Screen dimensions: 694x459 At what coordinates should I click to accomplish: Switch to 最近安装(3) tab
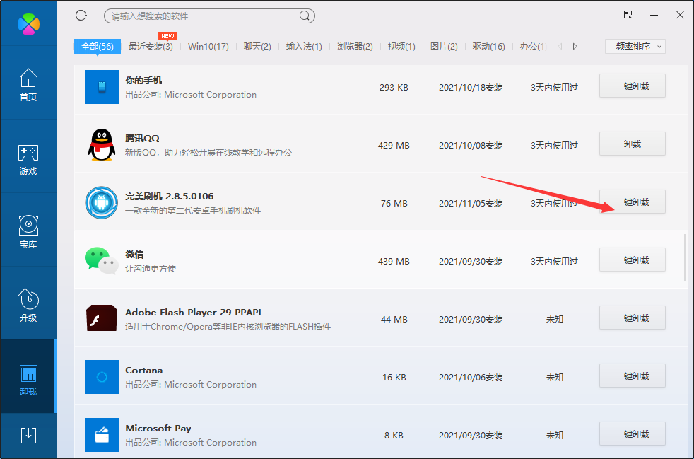(x=151, y=47)
